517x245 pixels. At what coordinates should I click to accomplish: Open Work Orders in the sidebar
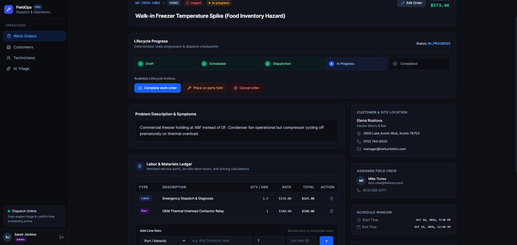tap(34, 36)
